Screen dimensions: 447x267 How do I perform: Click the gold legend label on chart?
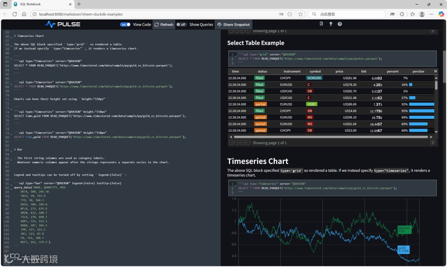[404, 250]
